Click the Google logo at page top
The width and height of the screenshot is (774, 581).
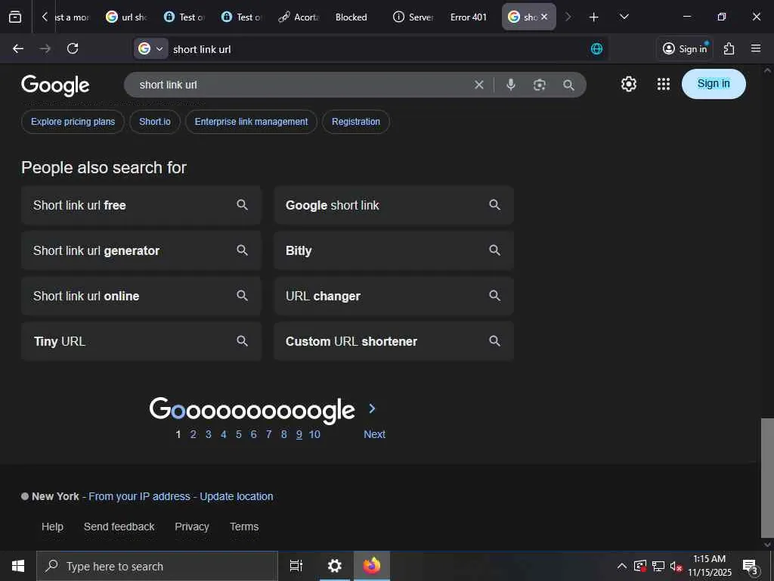click(55, 85)
